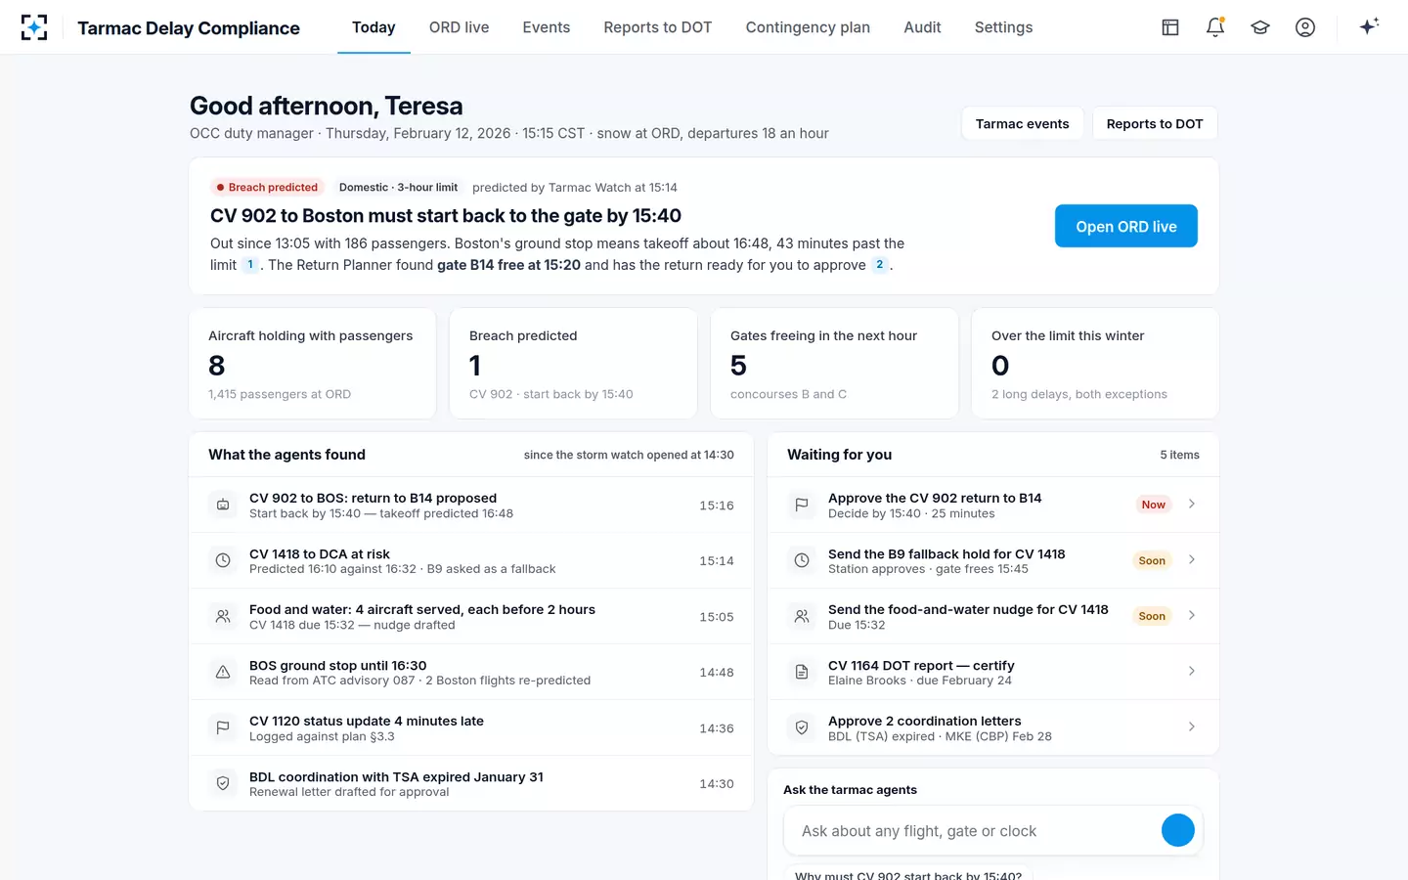
Task: Open citation reference 2 in breach summary
Action: (880, 265)
